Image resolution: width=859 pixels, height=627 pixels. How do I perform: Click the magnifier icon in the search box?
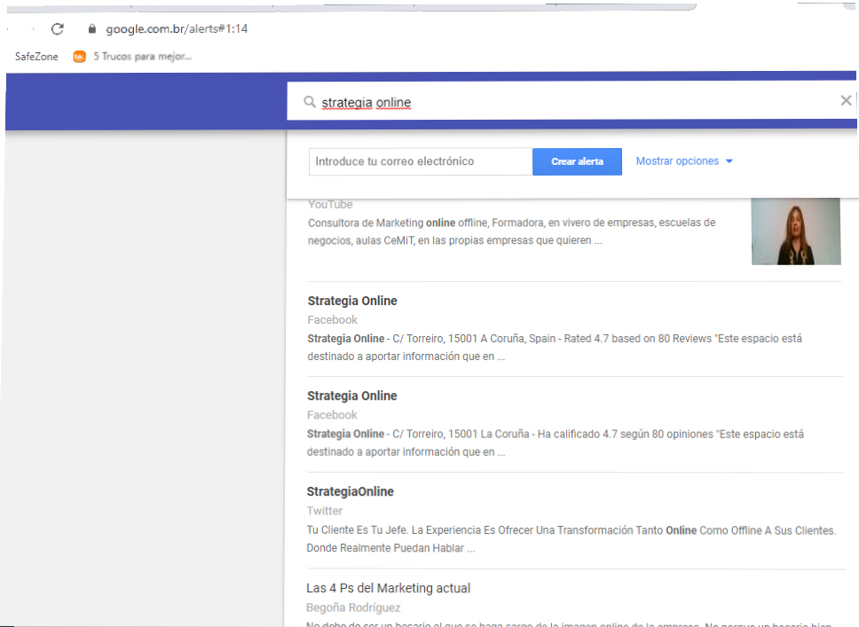[310, 102]
